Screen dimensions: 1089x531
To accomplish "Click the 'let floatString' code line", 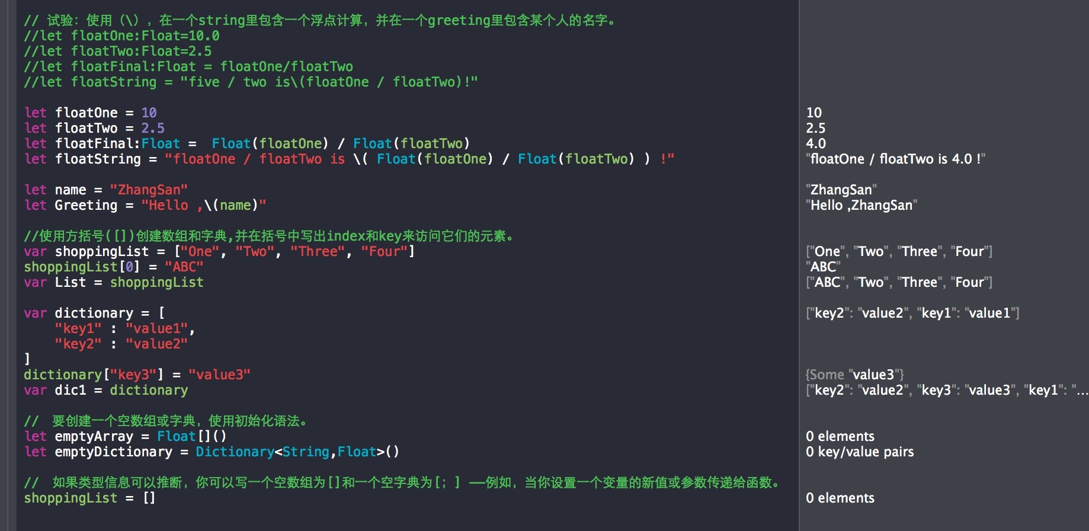I will tap(349, 159).
